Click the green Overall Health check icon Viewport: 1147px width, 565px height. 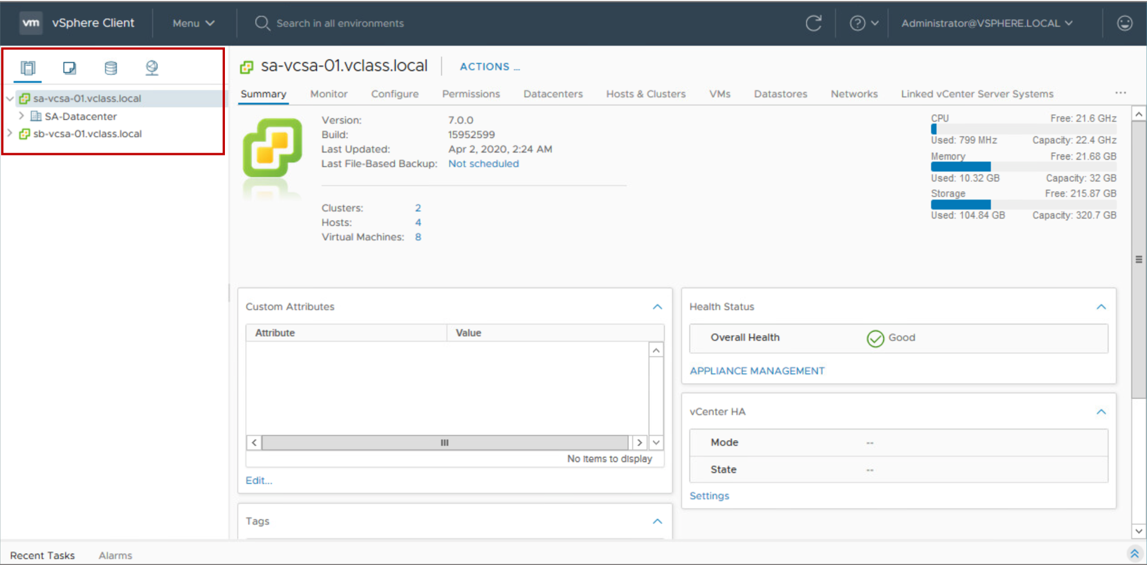tap(875, 338)
